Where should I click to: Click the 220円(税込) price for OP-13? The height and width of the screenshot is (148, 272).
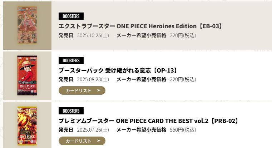click(183, 79)
